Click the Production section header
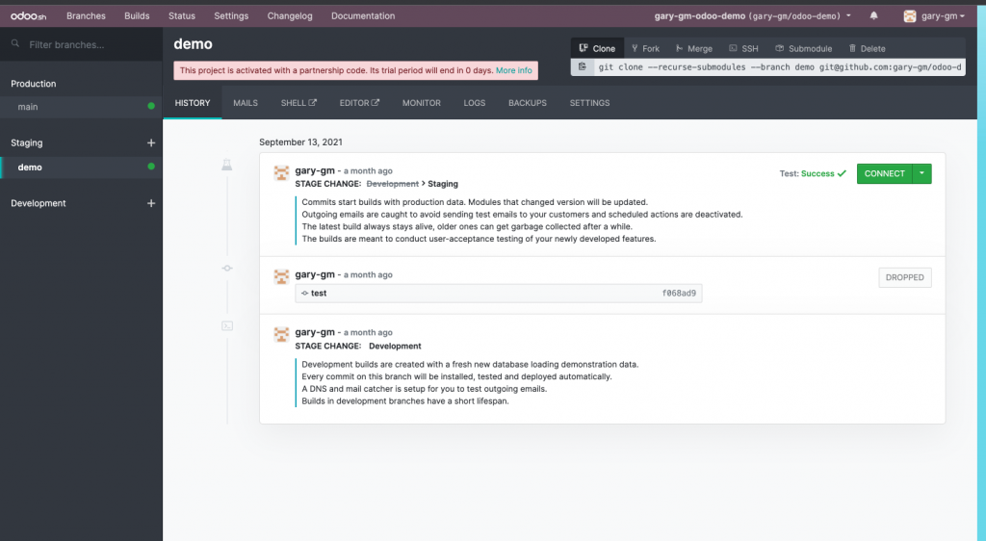The image size is (986, 541). pos(34,84)
